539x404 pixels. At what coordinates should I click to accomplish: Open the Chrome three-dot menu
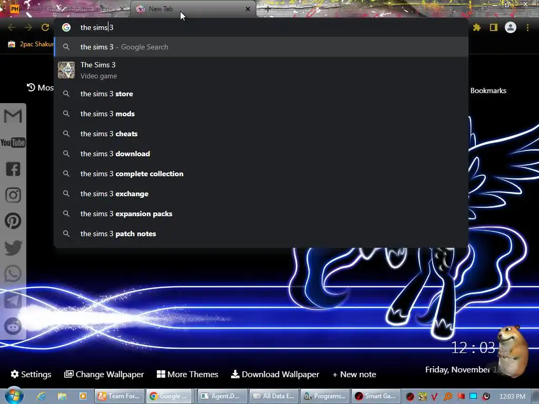pos(527,27)
